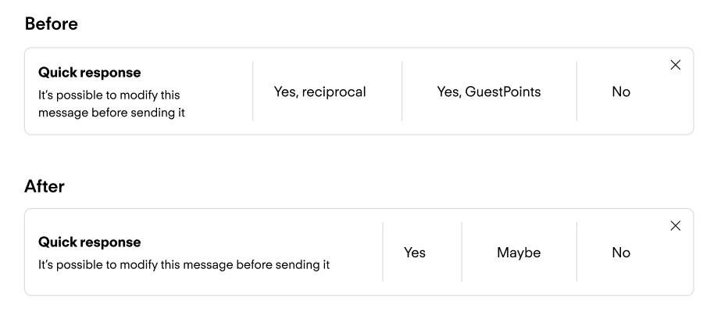Click divider between "Yes, GuestPoints" and "No"
The height and width of the screenshot is (323, 721).
pyautogui.click(x=577, y=92)
